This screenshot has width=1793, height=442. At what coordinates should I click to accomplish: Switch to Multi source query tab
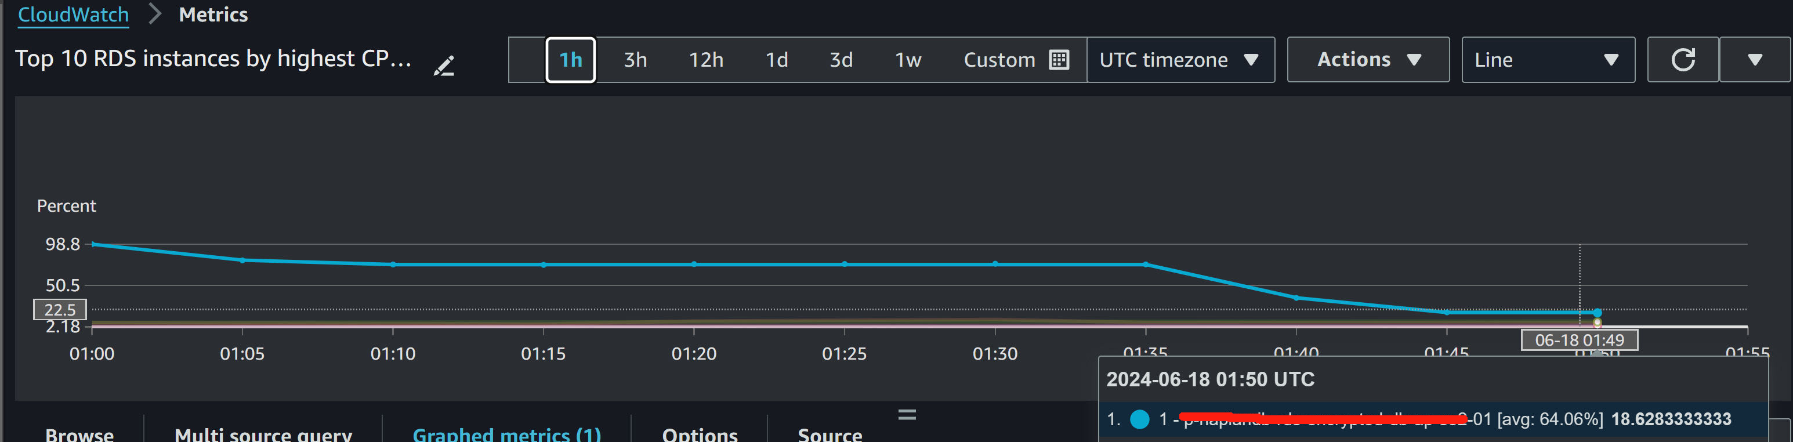(263, 434)
